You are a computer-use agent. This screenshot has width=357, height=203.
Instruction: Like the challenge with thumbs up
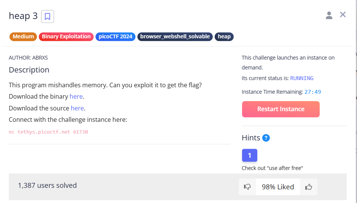[308, 187]
